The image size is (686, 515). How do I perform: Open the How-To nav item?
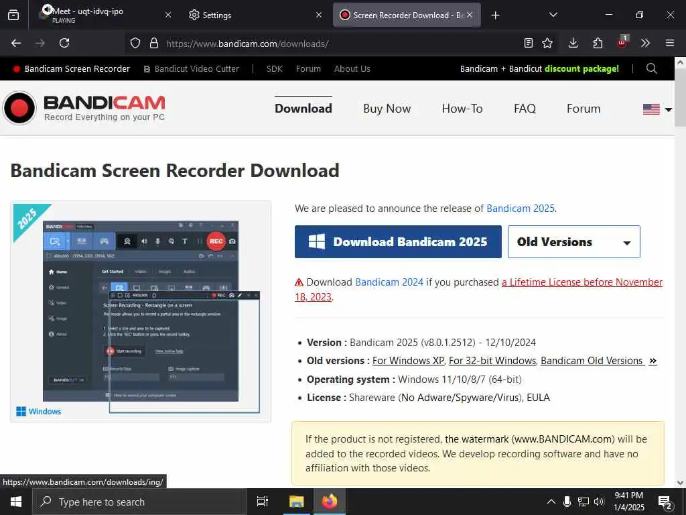point(462,109)
